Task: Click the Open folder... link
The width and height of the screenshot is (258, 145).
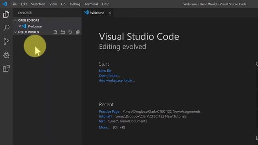Action: tap(109, 76)
